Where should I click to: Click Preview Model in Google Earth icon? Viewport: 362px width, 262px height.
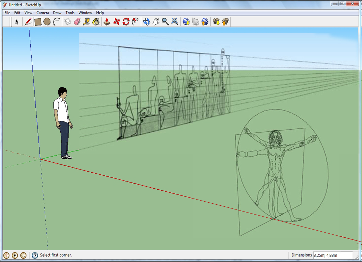tap(205, 22)
